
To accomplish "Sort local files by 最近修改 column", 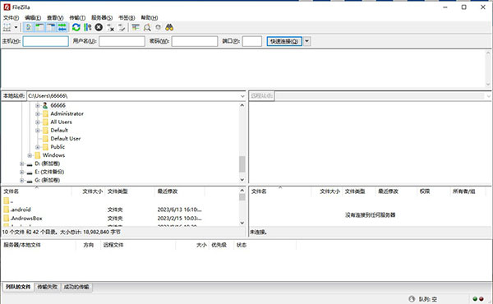I will (180, 191).
